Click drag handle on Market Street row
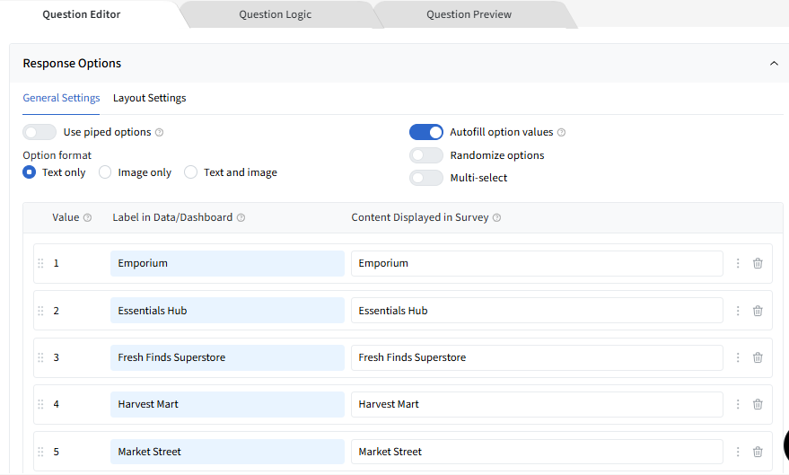This screenshot has height=475, width=789. coord(40,452)
